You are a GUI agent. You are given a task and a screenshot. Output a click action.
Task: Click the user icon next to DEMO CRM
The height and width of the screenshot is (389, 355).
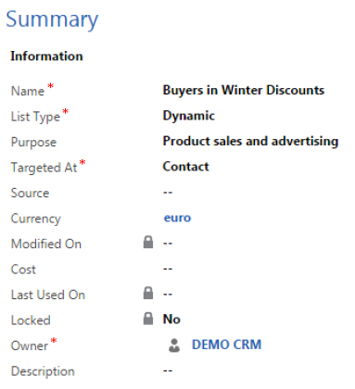[174, 345]
